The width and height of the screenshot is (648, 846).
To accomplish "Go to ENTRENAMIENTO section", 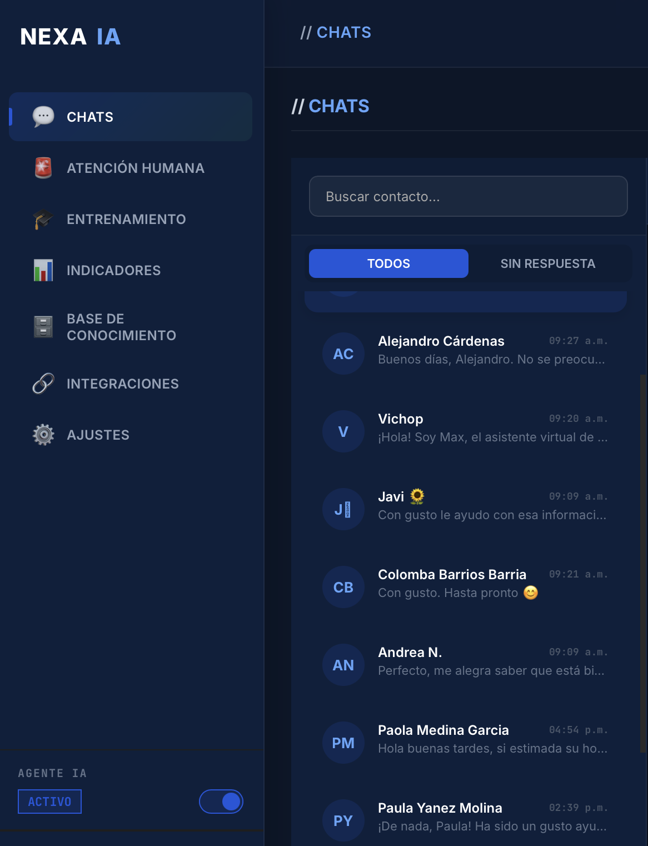I will click(x=131, y=219).
